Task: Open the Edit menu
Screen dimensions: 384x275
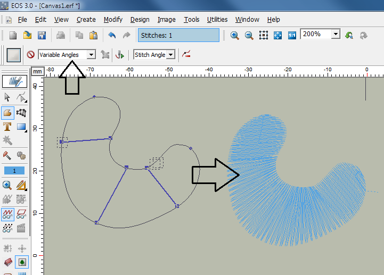Action: pyautogui.click(x=40, y=20)
